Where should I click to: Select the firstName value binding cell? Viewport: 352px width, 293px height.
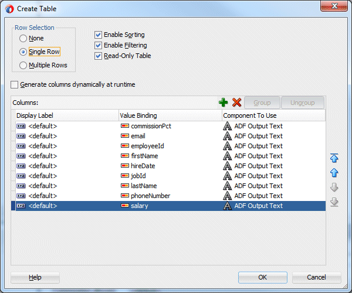click(170, 156)
